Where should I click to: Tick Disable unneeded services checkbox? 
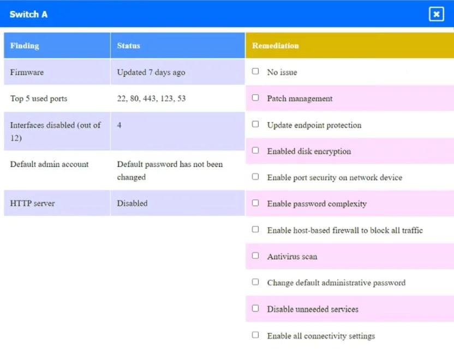click(255, 308)
